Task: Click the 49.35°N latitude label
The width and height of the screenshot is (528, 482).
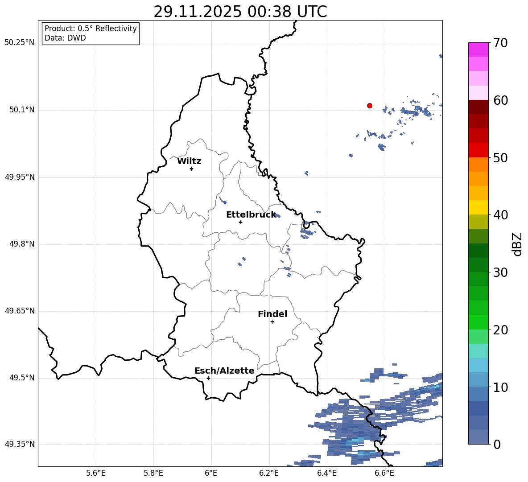Action: click(x=20, y=444)
